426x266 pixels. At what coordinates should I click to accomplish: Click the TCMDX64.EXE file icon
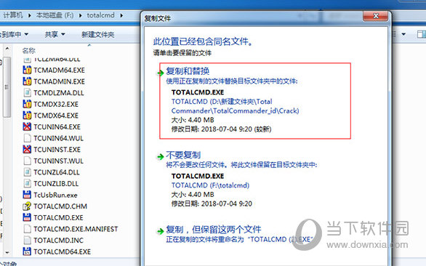click(27, 116)
